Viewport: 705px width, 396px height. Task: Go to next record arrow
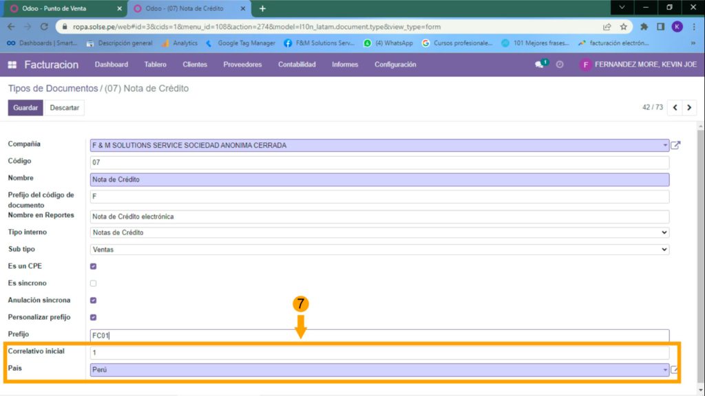click(x=689, y=108)
